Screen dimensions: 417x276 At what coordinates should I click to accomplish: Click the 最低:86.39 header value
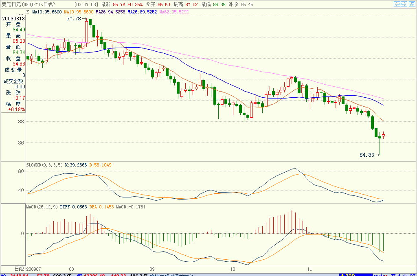point(213,4)
